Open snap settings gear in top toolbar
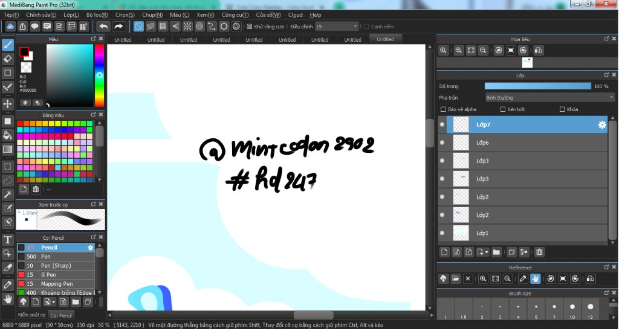Screen dimensions: 619x331 236,27
